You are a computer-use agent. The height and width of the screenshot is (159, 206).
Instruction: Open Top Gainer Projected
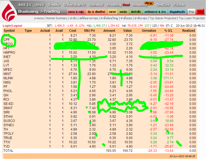coord(163,18)
